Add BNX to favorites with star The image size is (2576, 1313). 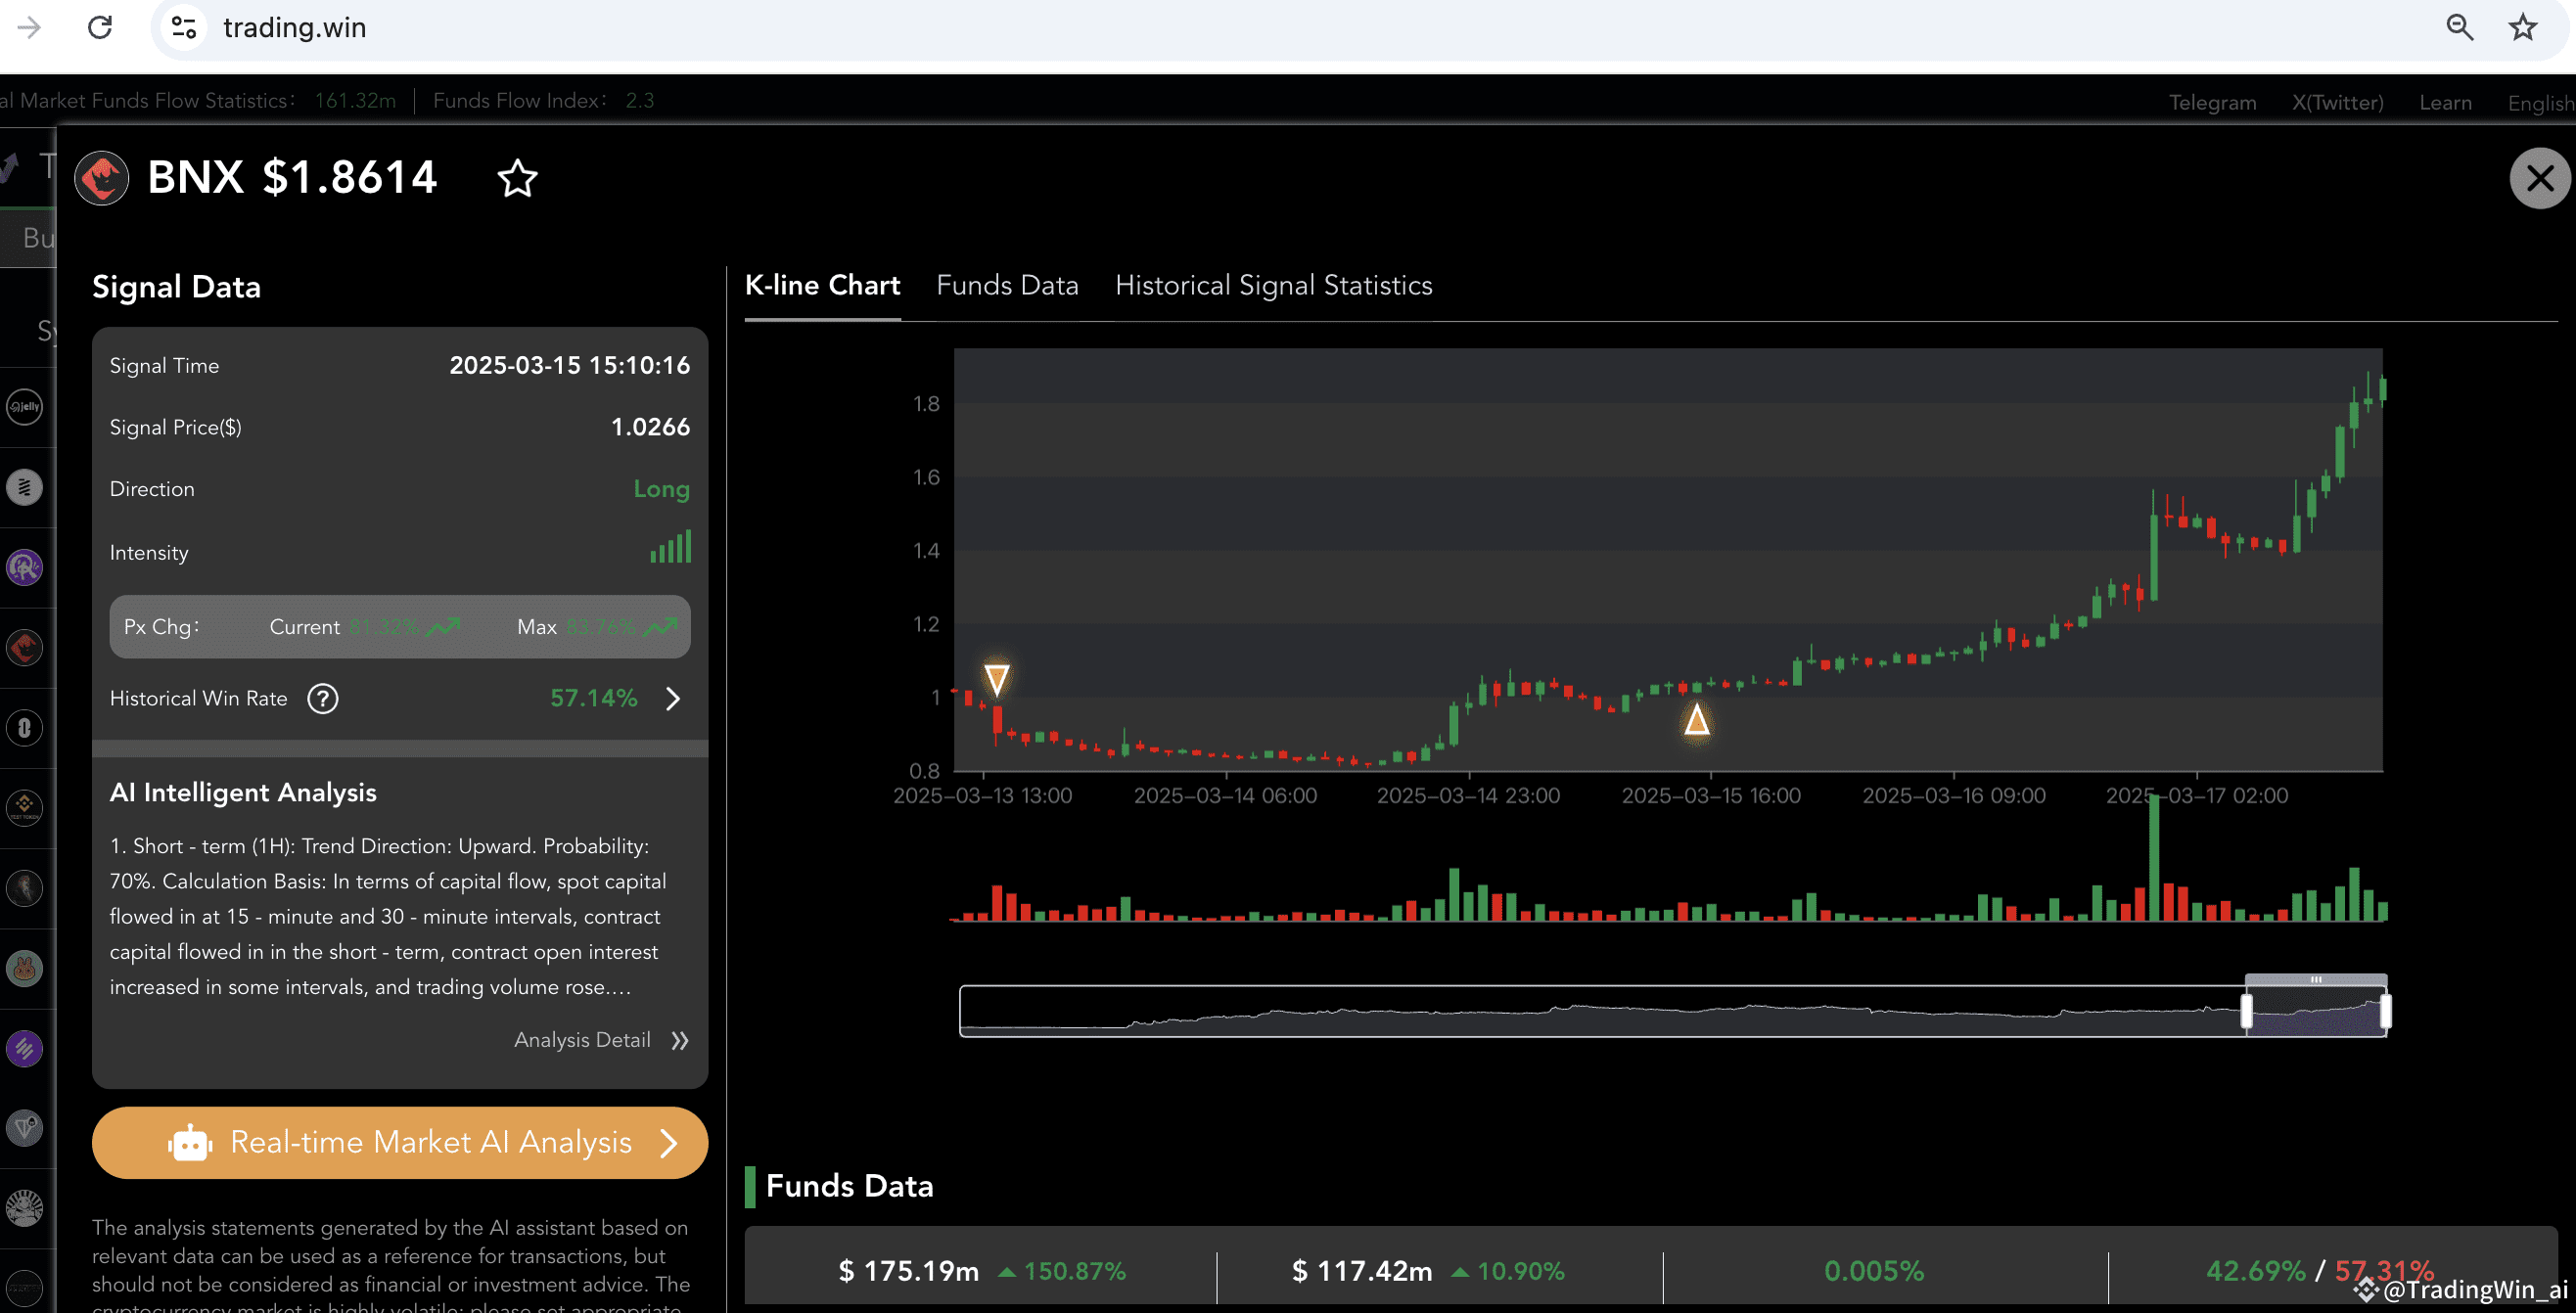[517, 178]
